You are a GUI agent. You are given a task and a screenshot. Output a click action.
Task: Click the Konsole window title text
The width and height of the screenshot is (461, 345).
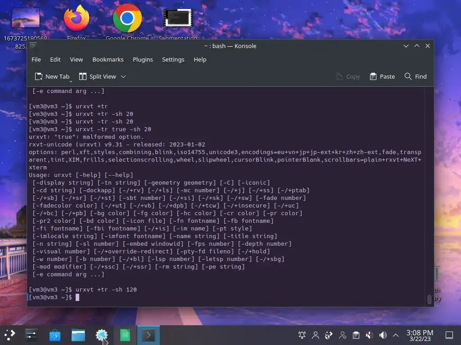pyautogui.click(x=230, y=46)
